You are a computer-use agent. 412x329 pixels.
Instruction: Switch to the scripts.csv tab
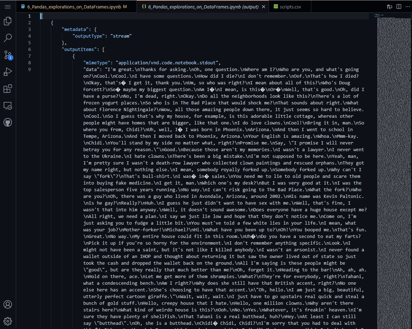[x=290, y=7]
